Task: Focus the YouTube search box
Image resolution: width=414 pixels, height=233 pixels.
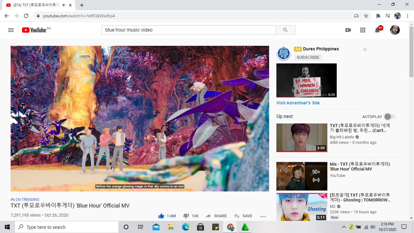Action: point(189,30)
